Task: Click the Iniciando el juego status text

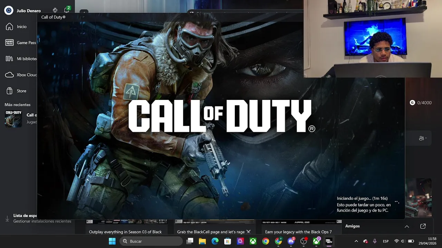Action: (x=362, y=198)
